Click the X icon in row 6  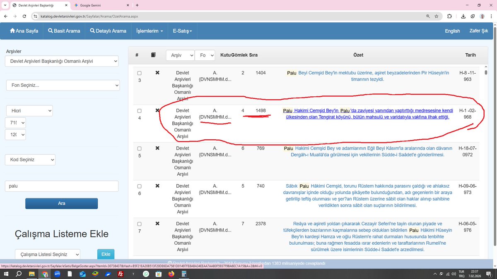click(x=157, y=186)
